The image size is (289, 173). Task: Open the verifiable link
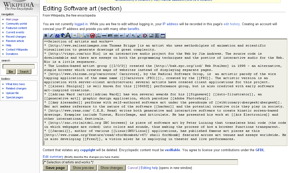[x=172, y=150]
